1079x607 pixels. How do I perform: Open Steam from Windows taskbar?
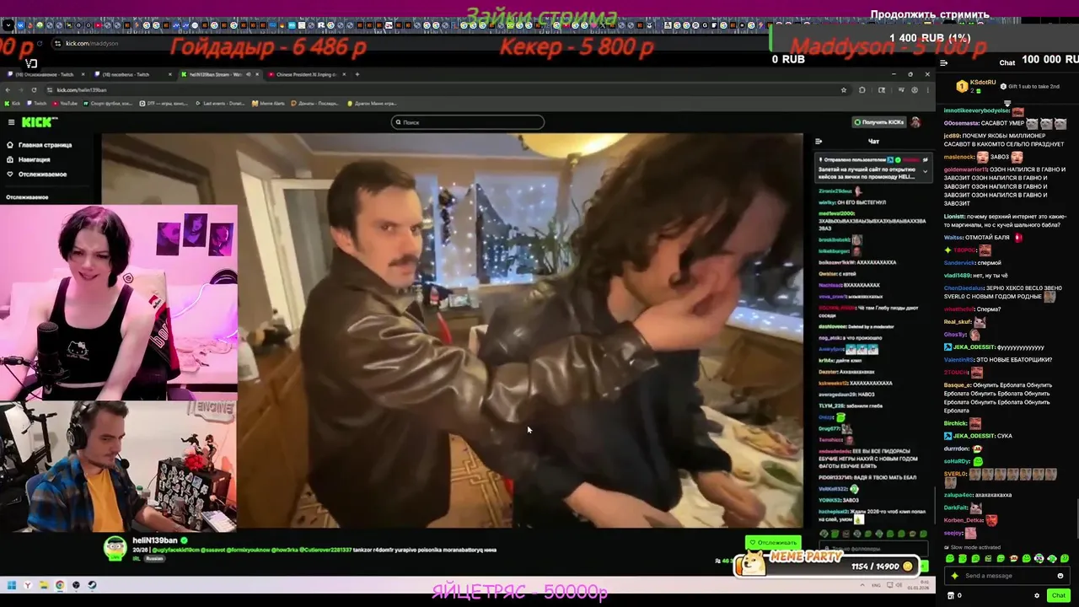[x=92, y=585]
